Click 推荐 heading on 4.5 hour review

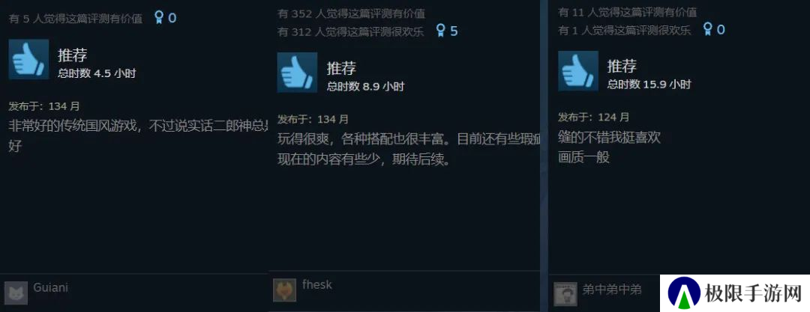click(72, 55)
